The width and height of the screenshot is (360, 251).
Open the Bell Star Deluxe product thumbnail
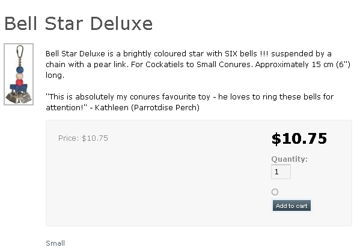19,74
